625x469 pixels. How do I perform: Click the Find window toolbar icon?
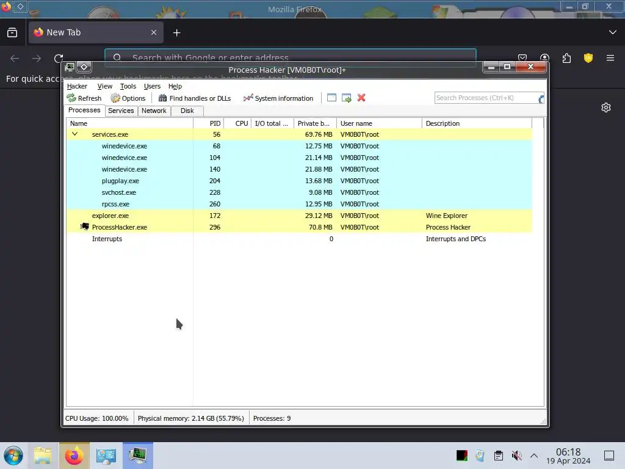point(331,98)
